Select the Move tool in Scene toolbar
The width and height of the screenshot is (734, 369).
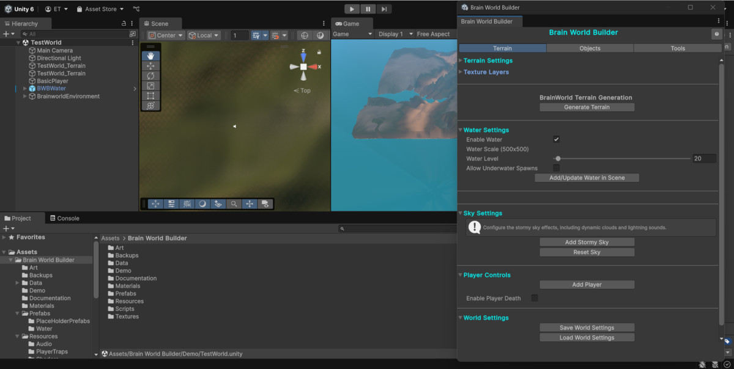click(x=150, y=66)
